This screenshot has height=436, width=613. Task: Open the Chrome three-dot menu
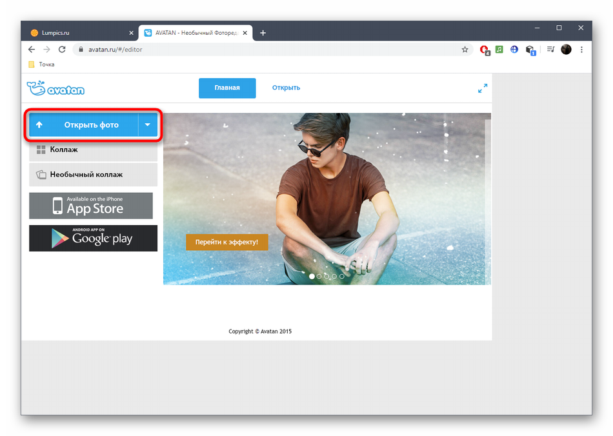tap(582, 50)
